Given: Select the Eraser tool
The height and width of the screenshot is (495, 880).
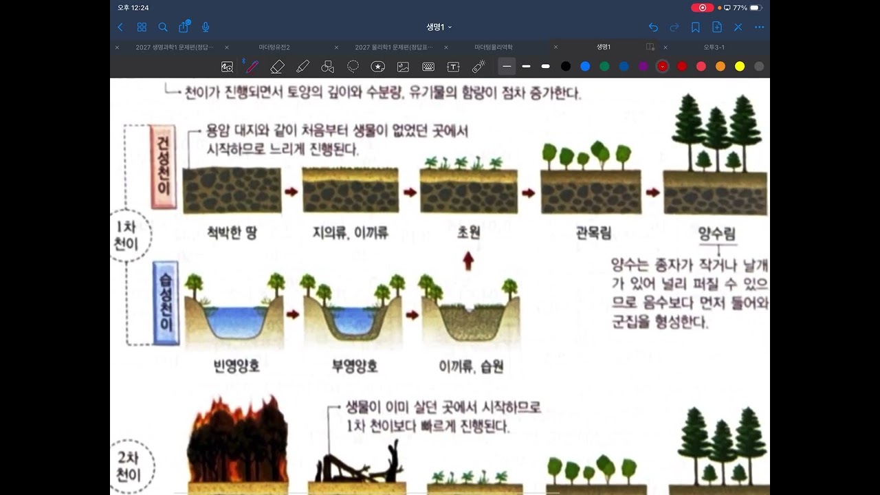Looking at the screenshot, I should coord(277,67).
